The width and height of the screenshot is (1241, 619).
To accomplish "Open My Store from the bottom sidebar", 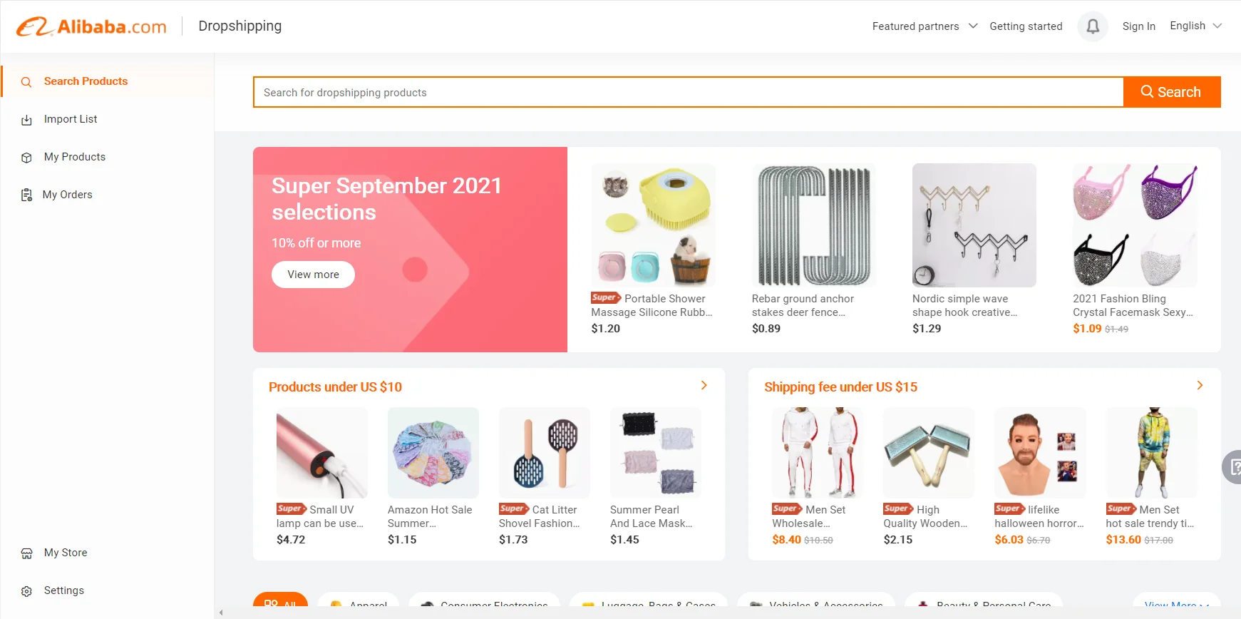I will 65,553.
